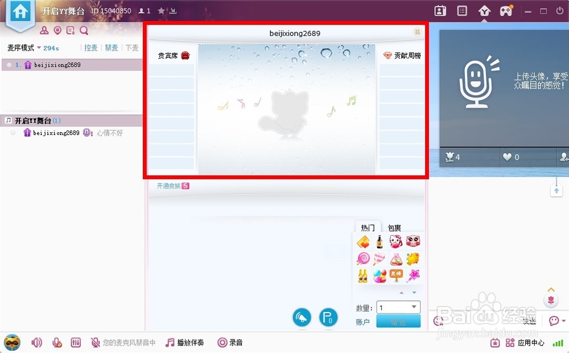Open the member list person icon

[44, 31]
